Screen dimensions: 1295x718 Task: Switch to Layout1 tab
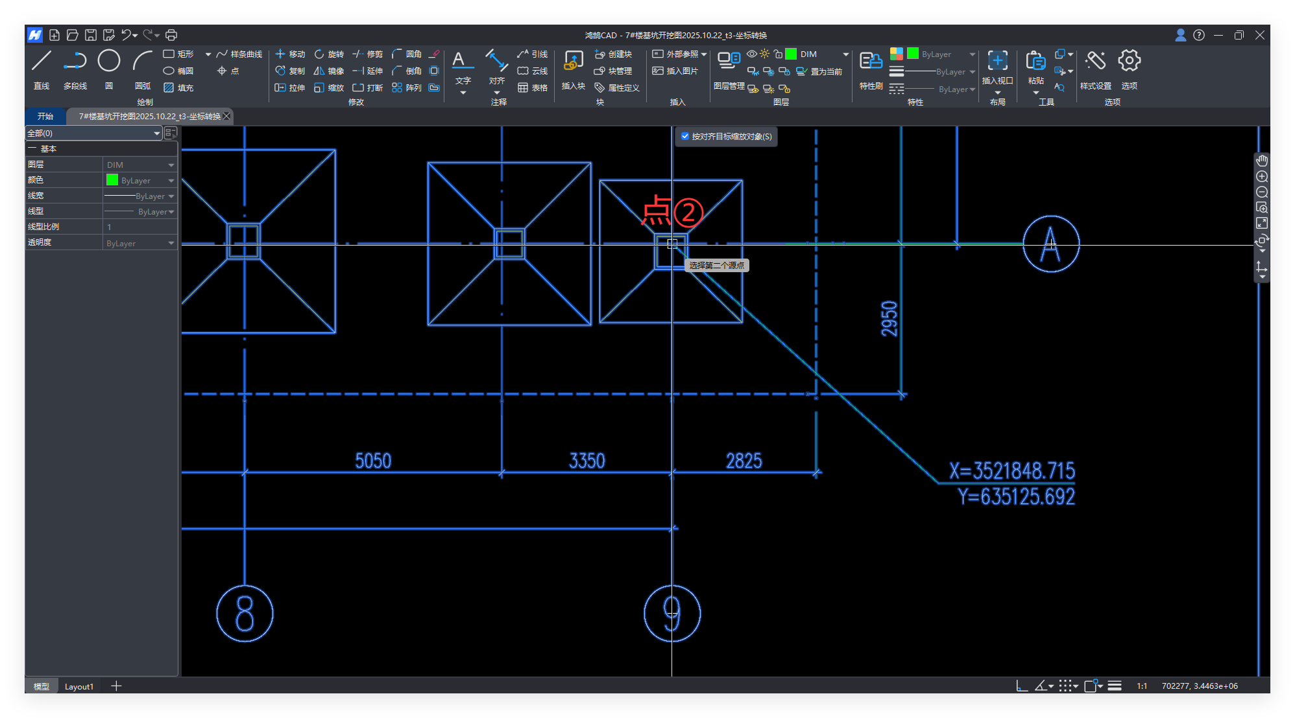[79, 686]
